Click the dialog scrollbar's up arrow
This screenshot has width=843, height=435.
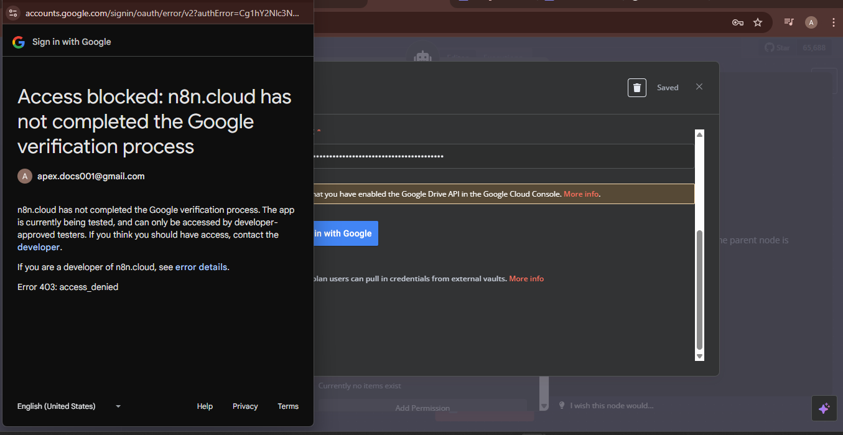(699, 135)
